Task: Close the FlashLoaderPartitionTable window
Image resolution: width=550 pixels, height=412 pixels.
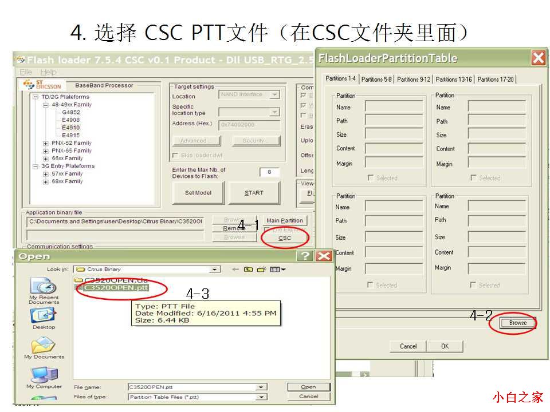Action: 539,58
